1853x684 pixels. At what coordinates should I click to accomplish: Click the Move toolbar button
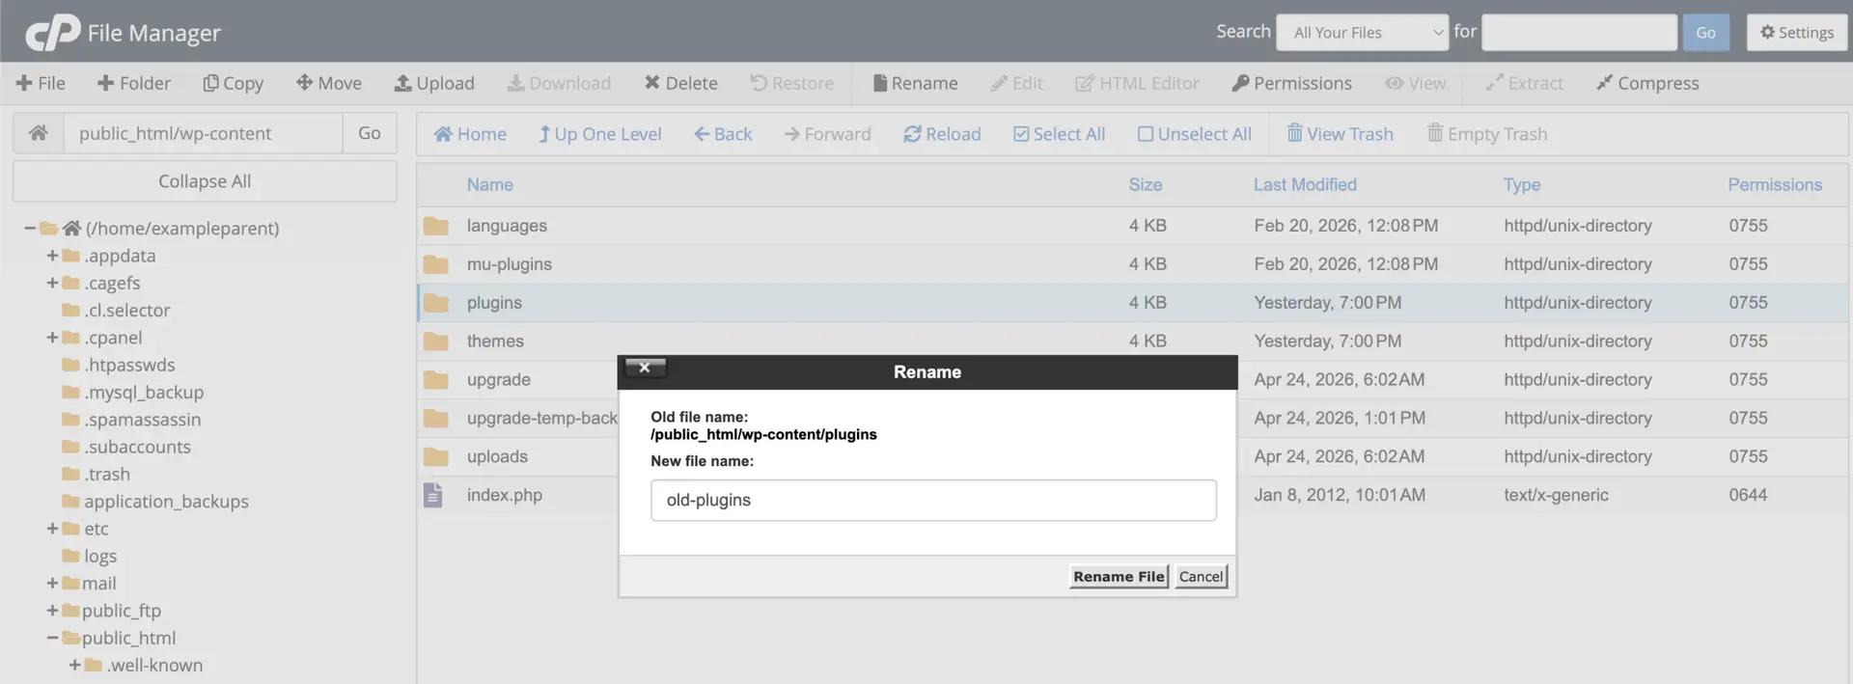pyautogui.click(x=329, y=83)
